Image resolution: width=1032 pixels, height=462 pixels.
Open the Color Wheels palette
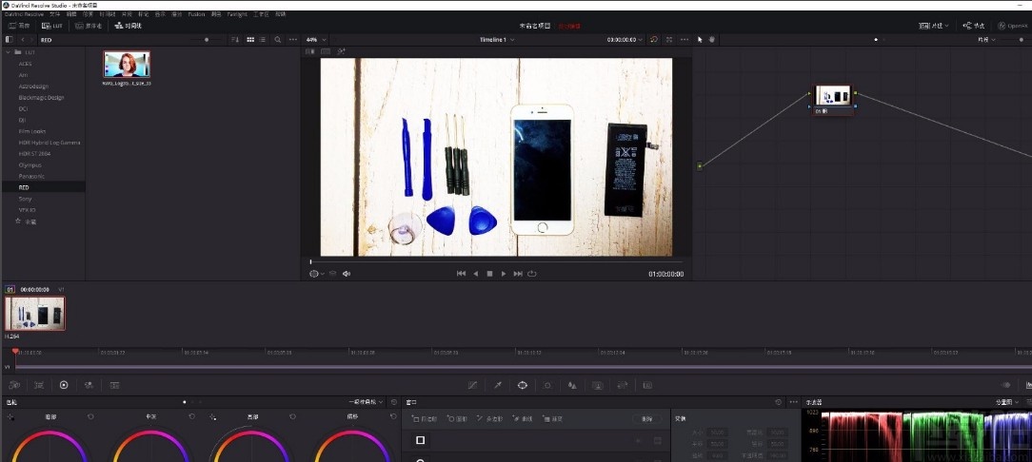coord(64,385)
